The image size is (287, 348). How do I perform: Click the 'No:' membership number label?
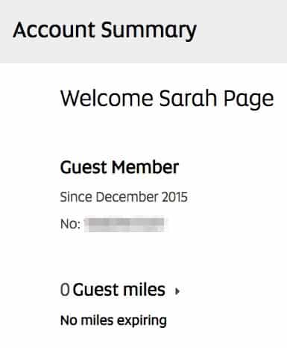point(70,224)
